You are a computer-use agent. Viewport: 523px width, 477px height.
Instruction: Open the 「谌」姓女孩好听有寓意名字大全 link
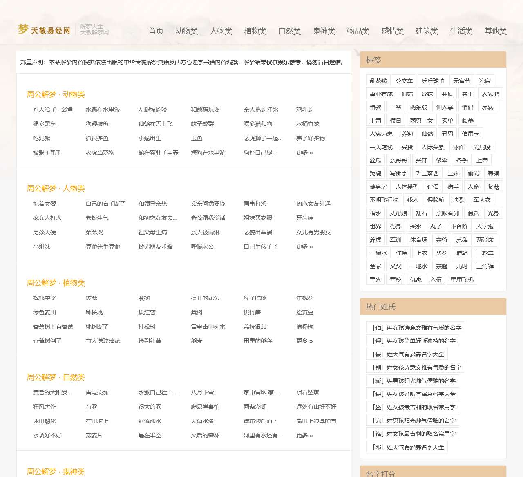[413, 394]
